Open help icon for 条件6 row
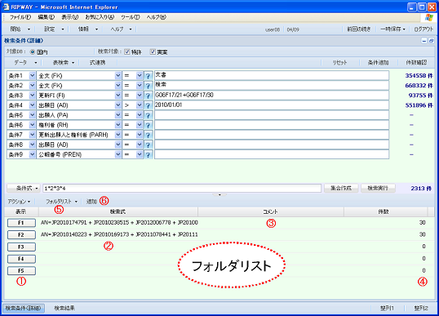Image resolution: width=439 pixels, height=316 pixels. click(149, 125)
